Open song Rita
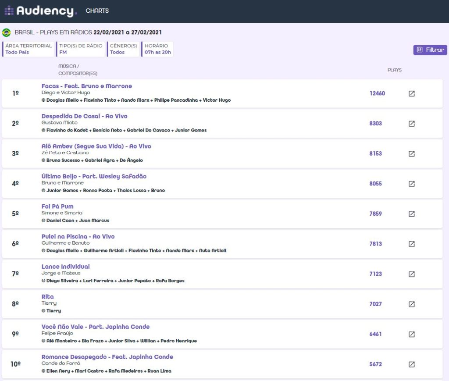The width and height of the screenshot is (449, 381). pyautogui.click(x=47, y=296)
